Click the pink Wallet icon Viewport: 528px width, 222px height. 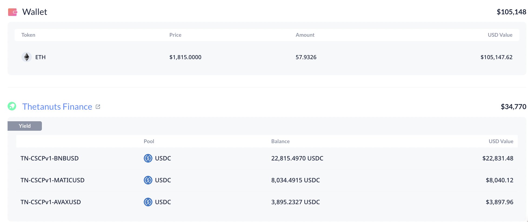13,12
